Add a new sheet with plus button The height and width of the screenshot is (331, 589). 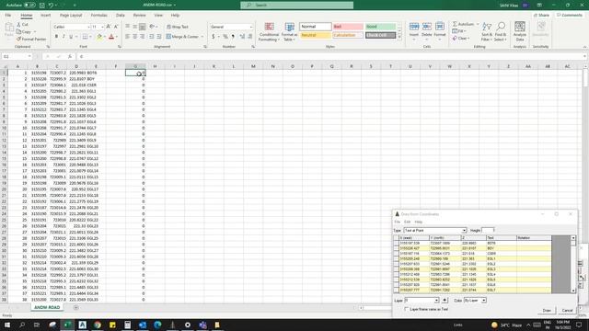(x=76, y=307)
